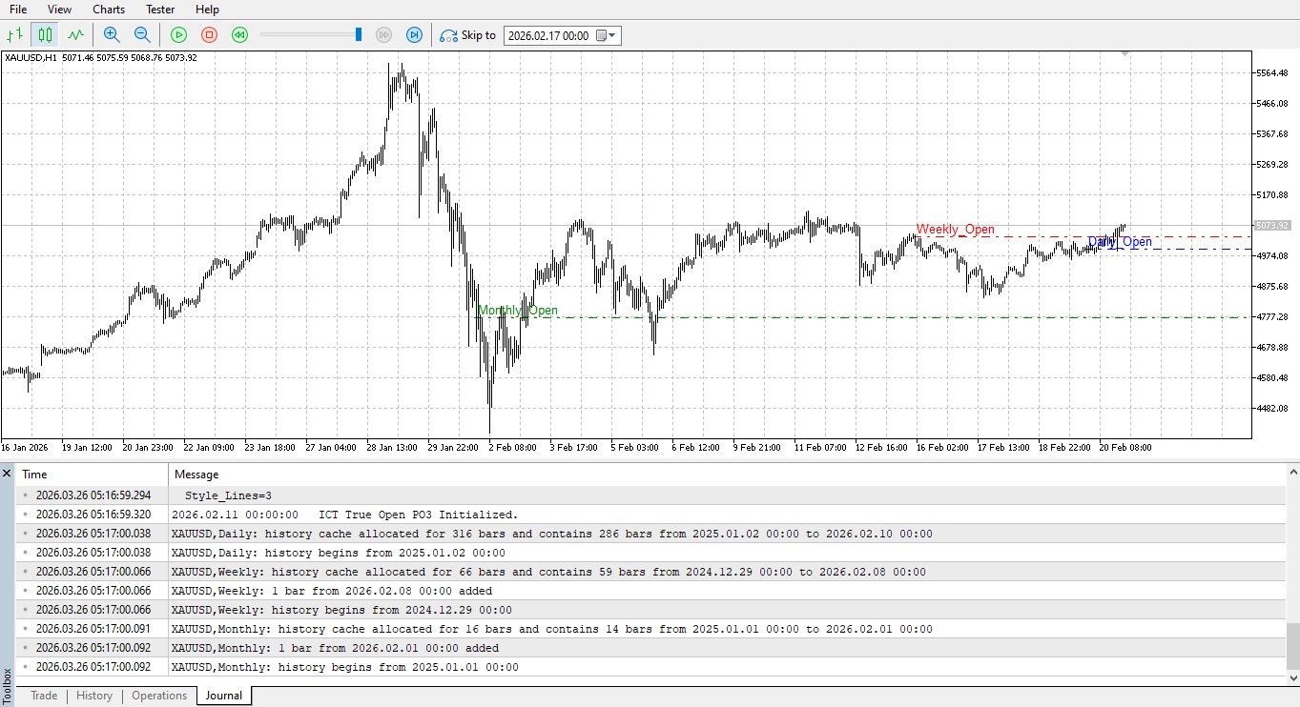Close the Toolbox panel
The width and height of the screenshot is (1300, 707).
[8, 473]
